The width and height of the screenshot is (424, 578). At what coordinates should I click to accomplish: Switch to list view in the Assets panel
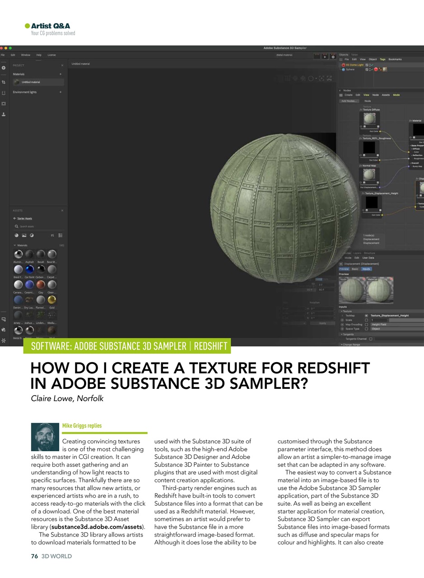tap(61, 235)
